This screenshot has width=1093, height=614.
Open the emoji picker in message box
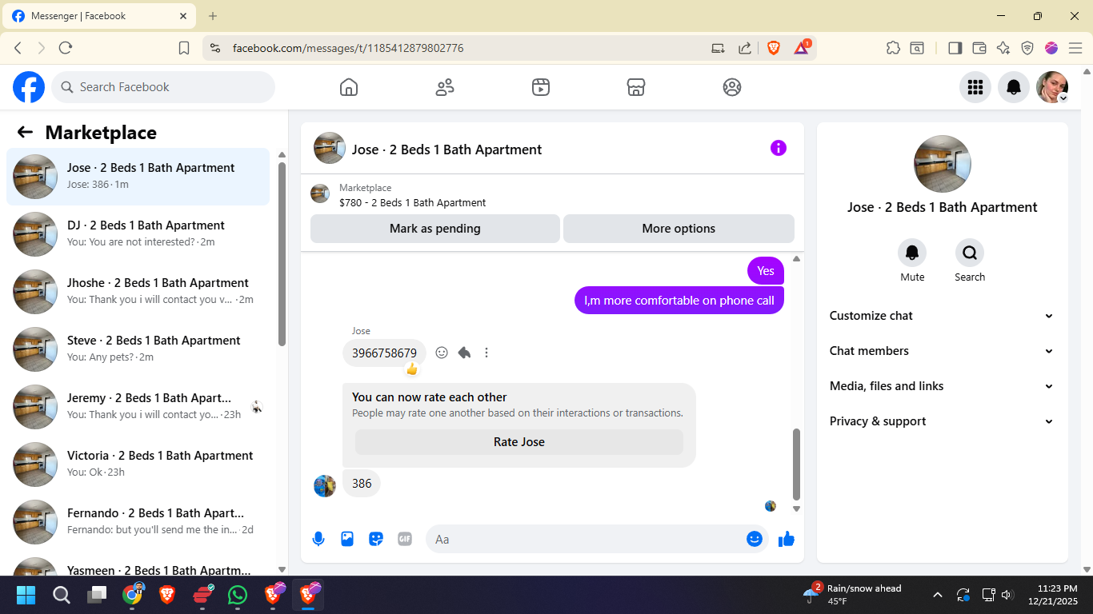click(x=755, y=539)
